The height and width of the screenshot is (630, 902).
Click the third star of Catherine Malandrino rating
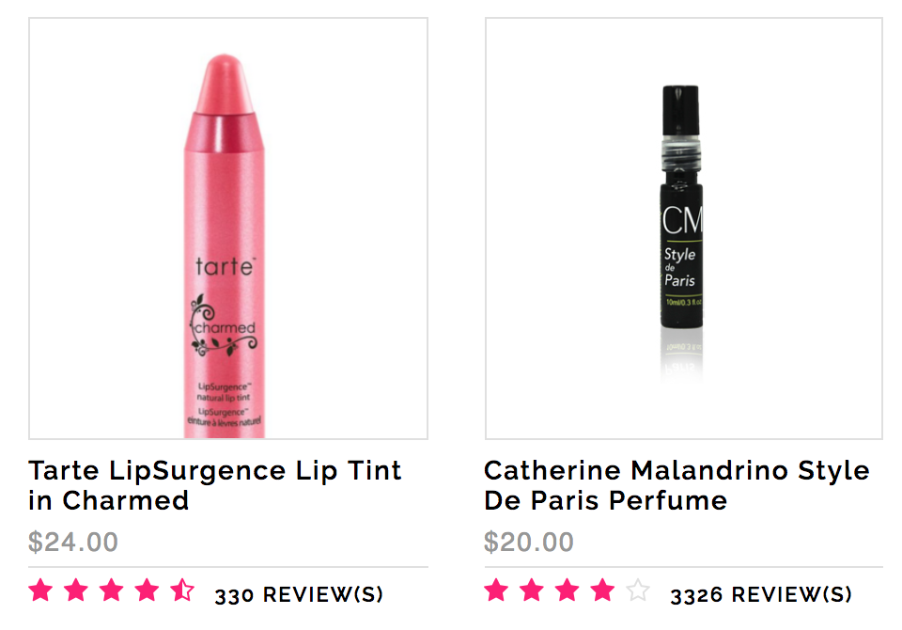[x=568, y=591]
